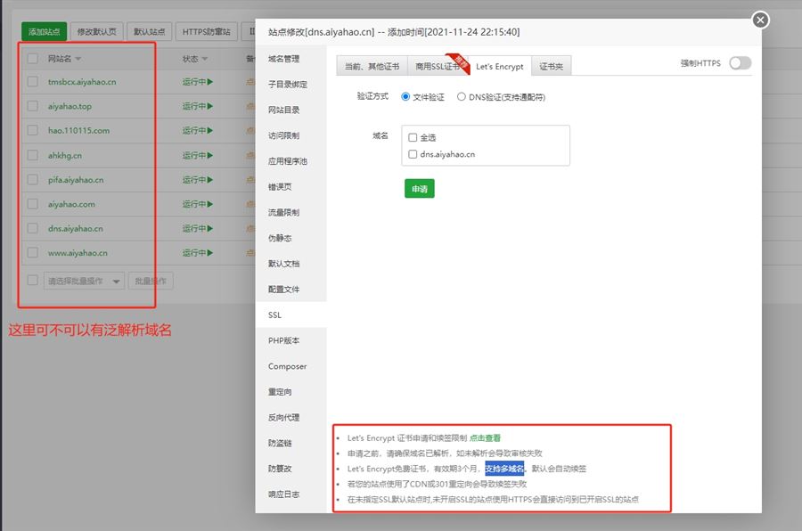Switch to the 证书夹 tab
Screen dimensions: 802x531
point(552,67)
